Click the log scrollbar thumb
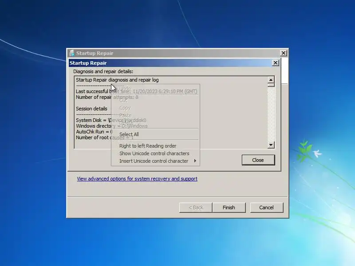 point(271,85)
